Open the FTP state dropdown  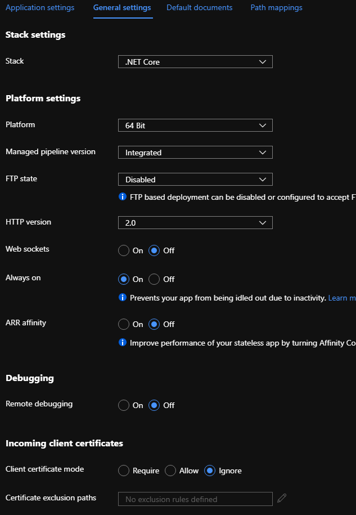[195, 179]
